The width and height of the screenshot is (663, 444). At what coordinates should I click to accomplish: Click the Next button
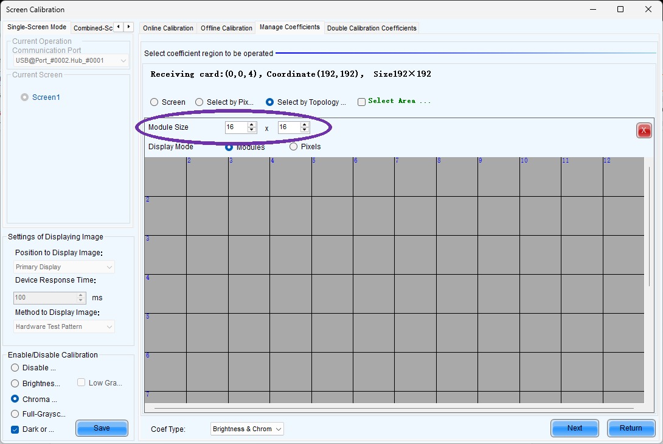(575, 428)
